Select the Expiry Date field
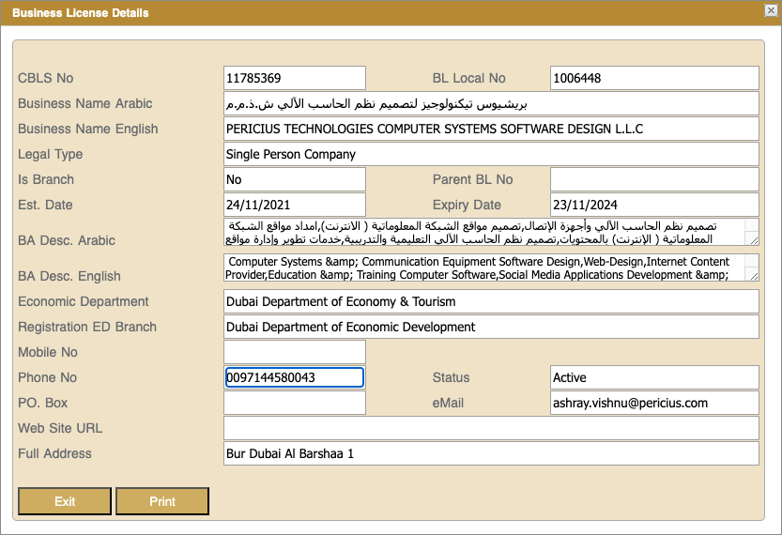Screen dimensions: 782x535 pos(653,205)
